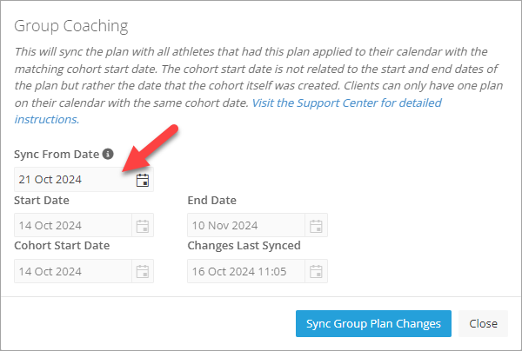The height and width of the screenshot is (351, 522).
Task: Click the Changes Last Synced label text
Action: click(244, 245)
